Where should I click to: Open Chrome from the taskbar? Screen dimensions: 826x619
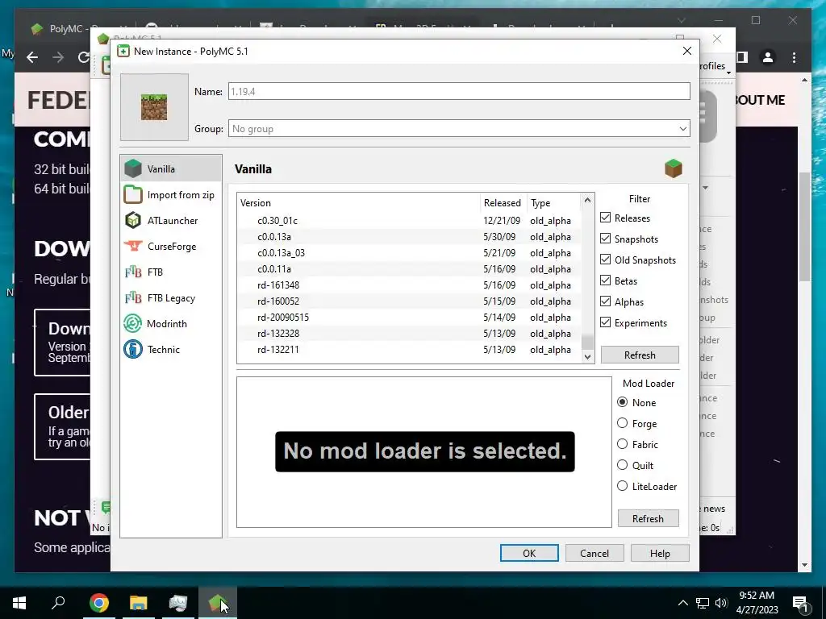coord(99,603)
